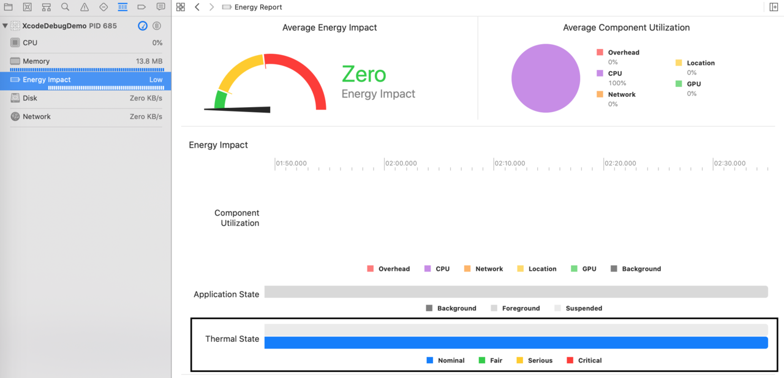Open the Project navigator folder icon
Viewport: 784px width, 378px height.
(9, 7)
